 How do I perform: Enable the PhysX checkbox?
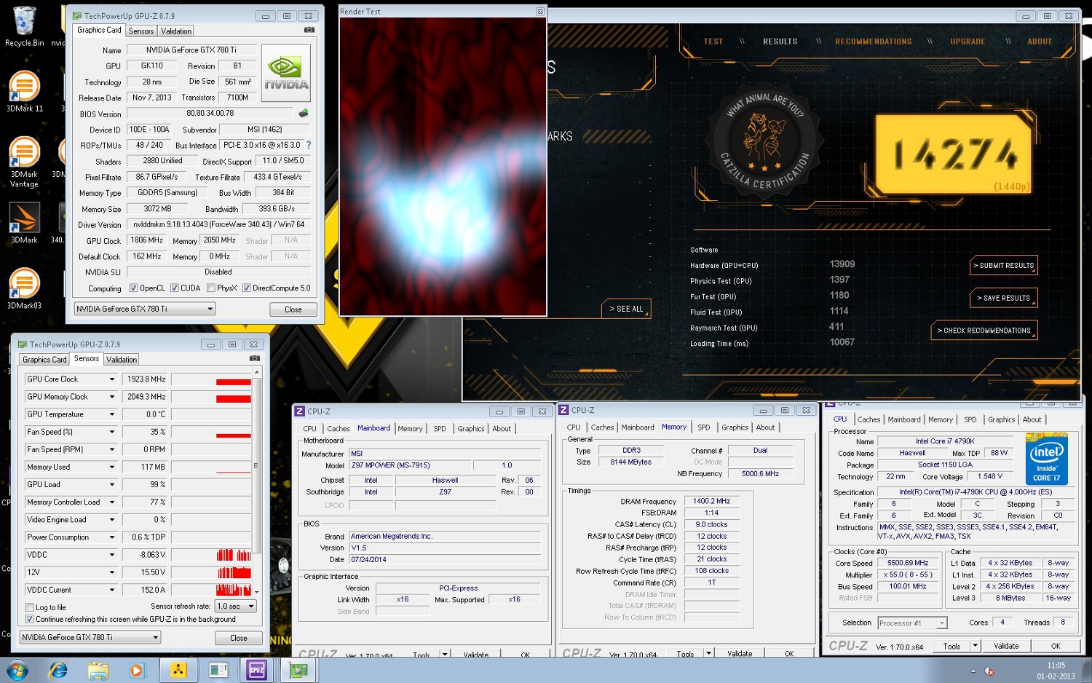click(210, 288)
